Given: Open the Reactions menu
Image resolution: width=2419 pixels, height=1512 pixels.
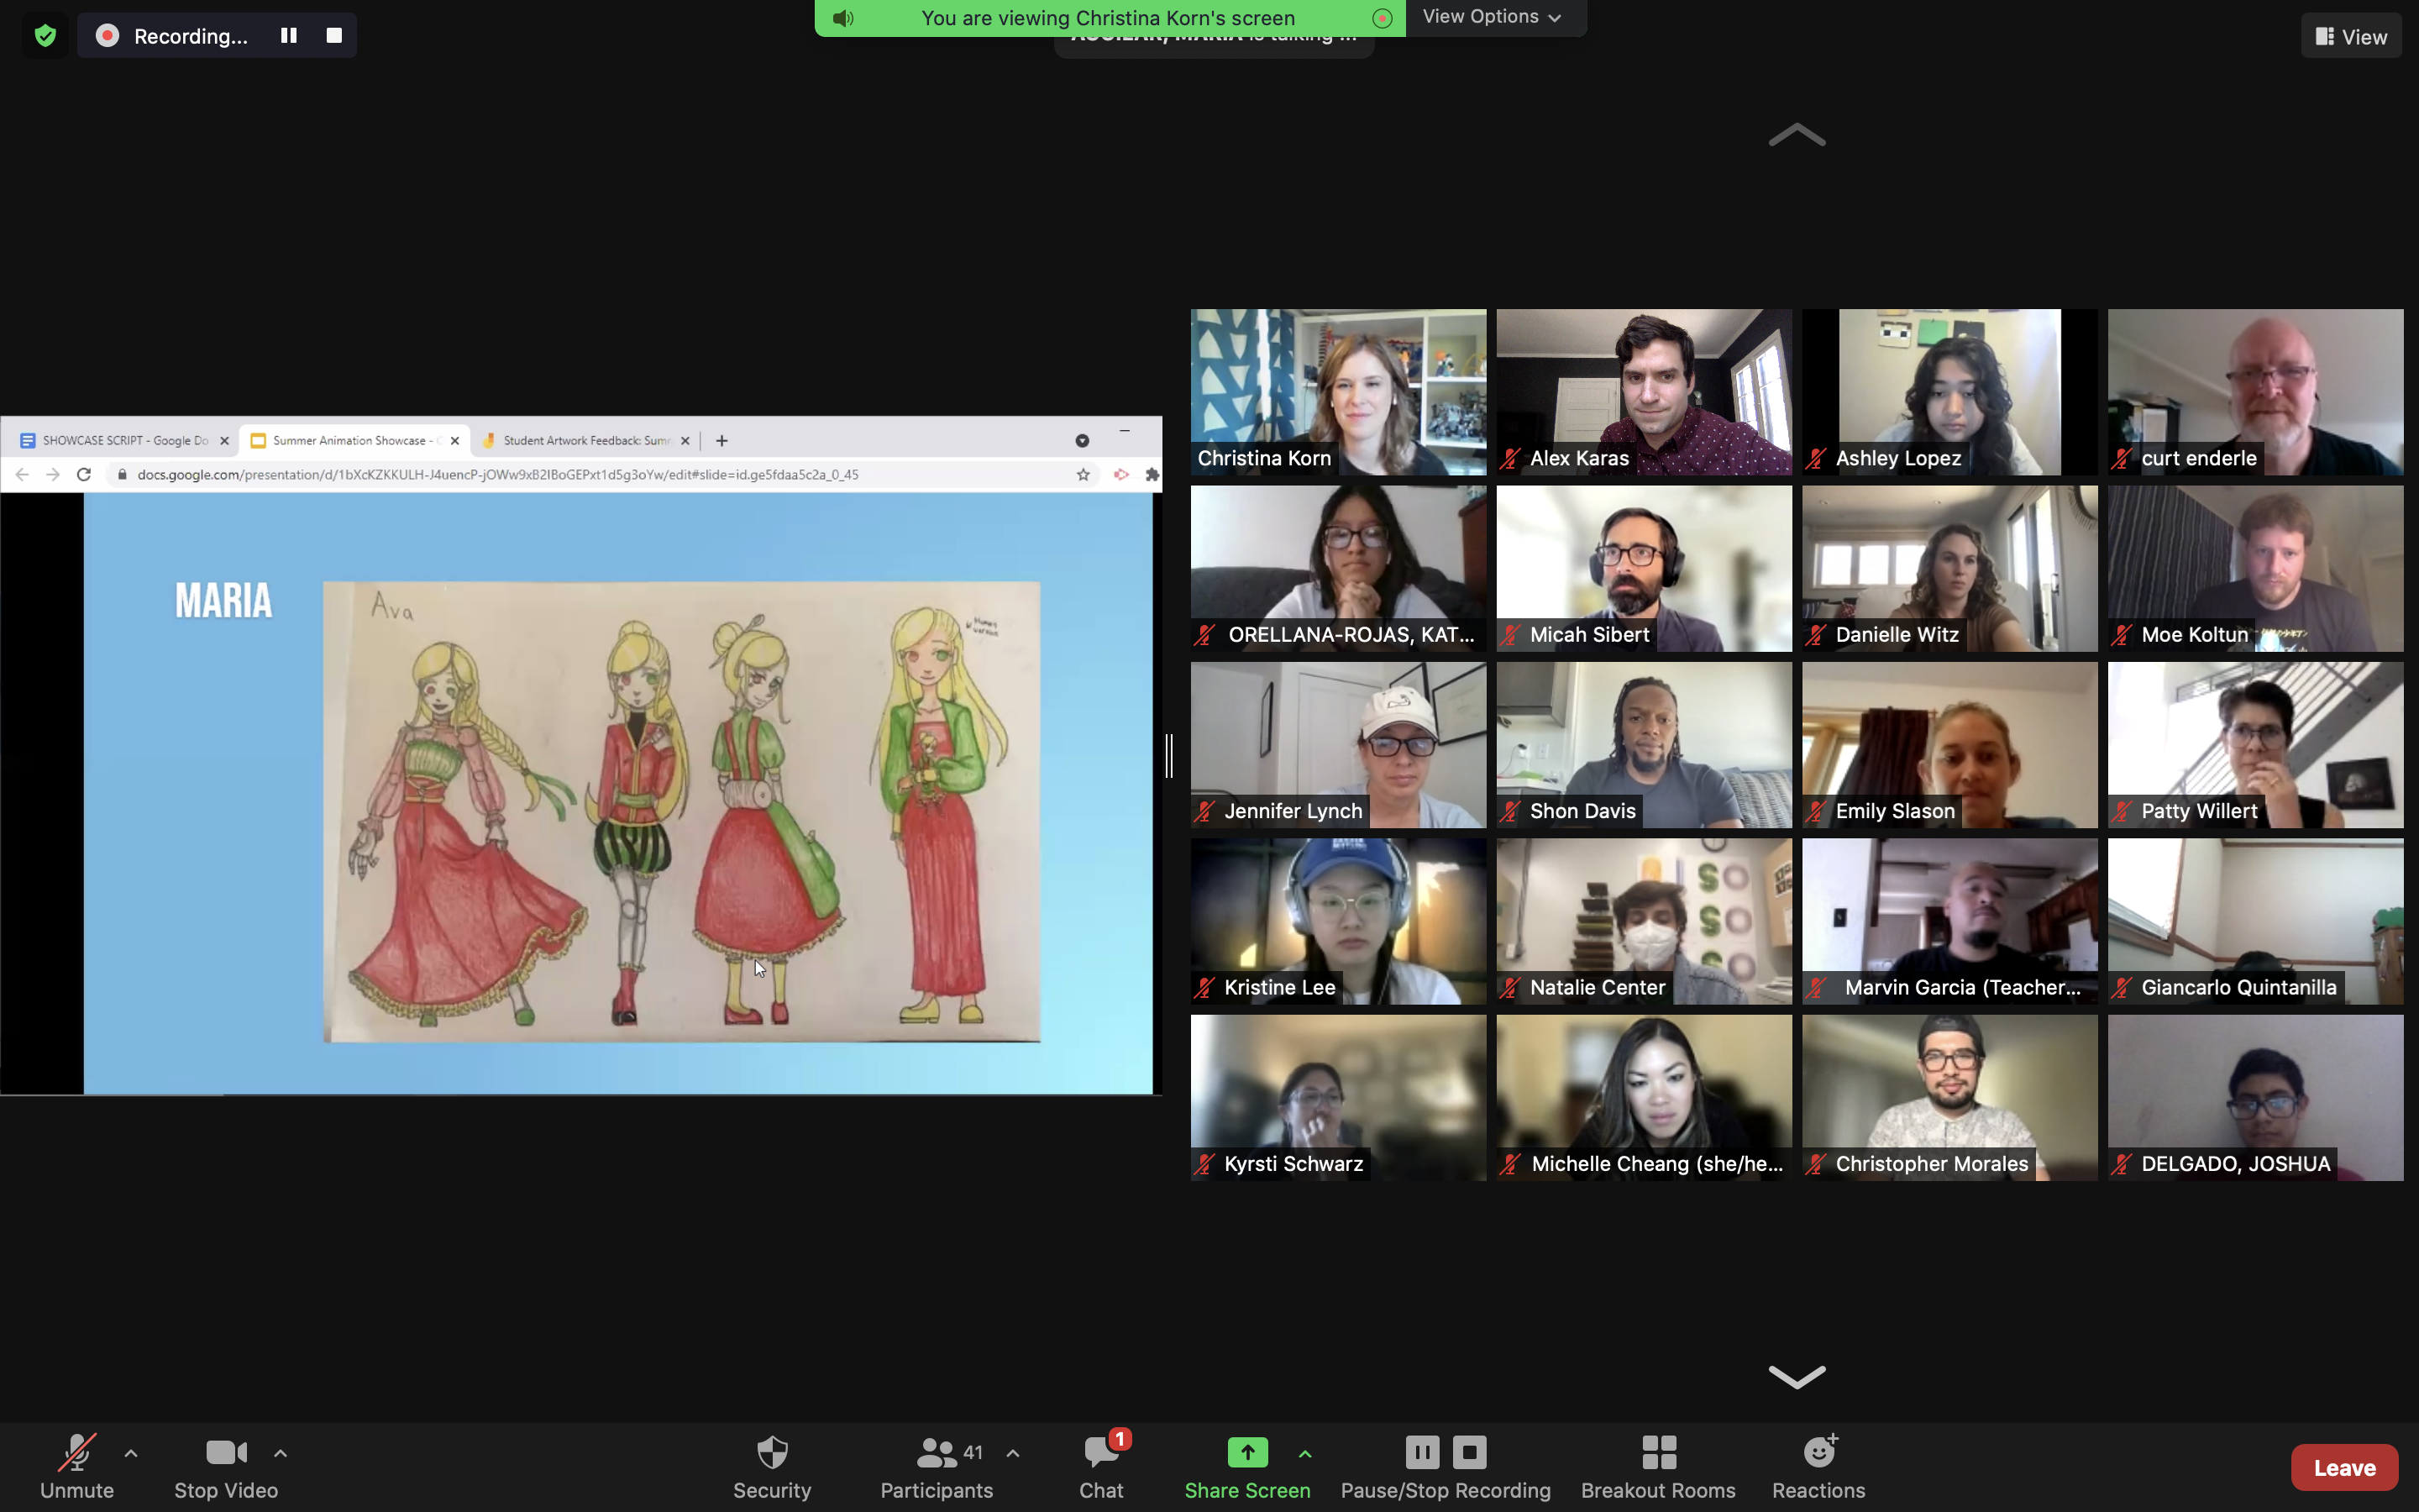Looking at the screenshot, I should pyautogui.click(x=1818, y=1466).
